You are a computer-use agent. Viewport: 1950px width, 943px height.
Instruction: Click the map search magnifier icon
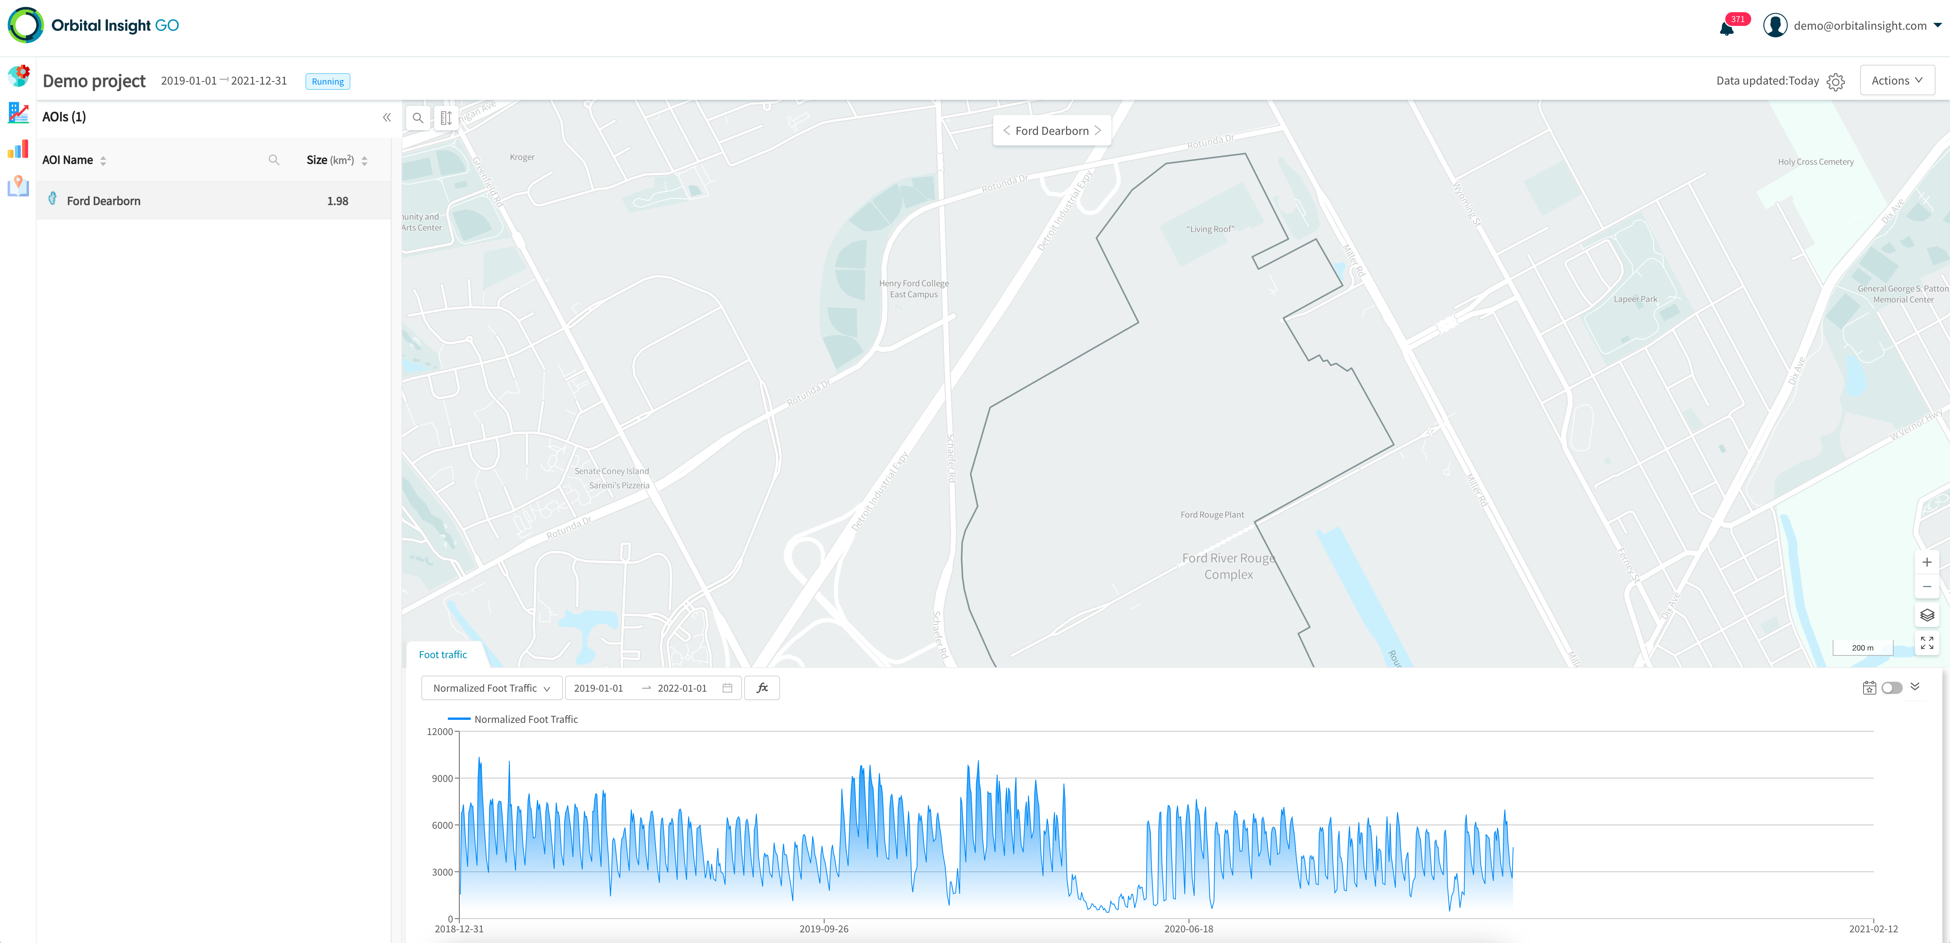tap(418, 118)
